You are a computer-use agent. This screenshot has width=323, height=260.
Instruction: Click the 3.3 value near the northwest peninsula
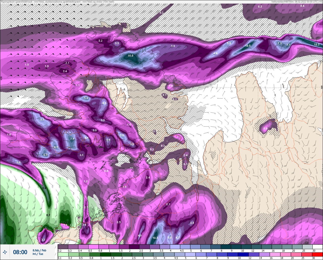pos(117,43)
